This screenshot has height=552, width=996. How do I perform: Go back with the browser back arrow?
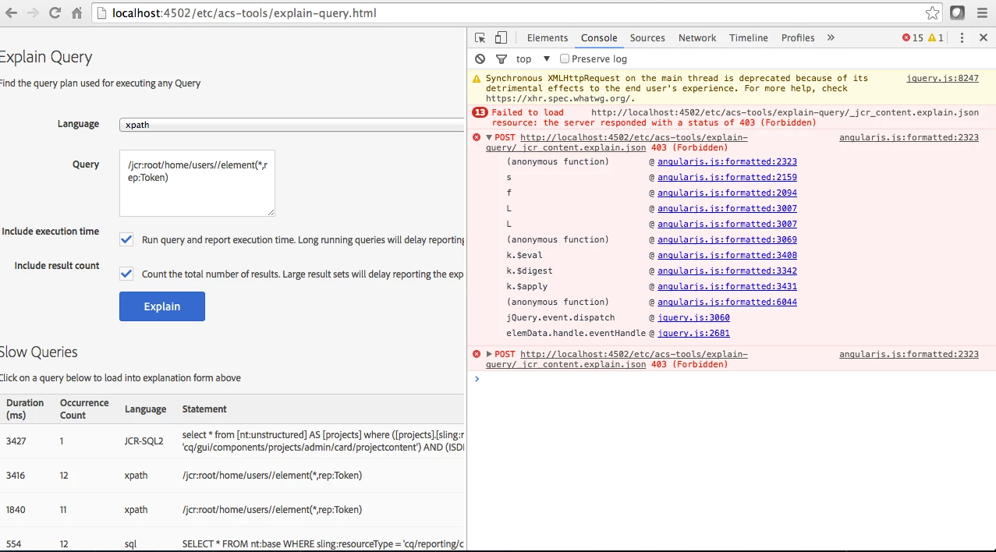(11, 13)
